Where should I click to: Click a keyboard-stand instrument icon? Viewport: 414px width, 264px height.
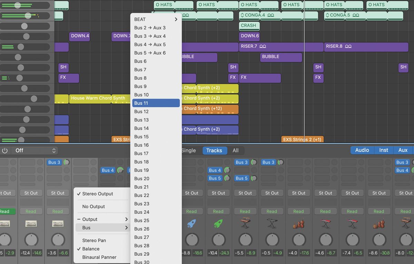pyautogui.click(x=272, y=223)
